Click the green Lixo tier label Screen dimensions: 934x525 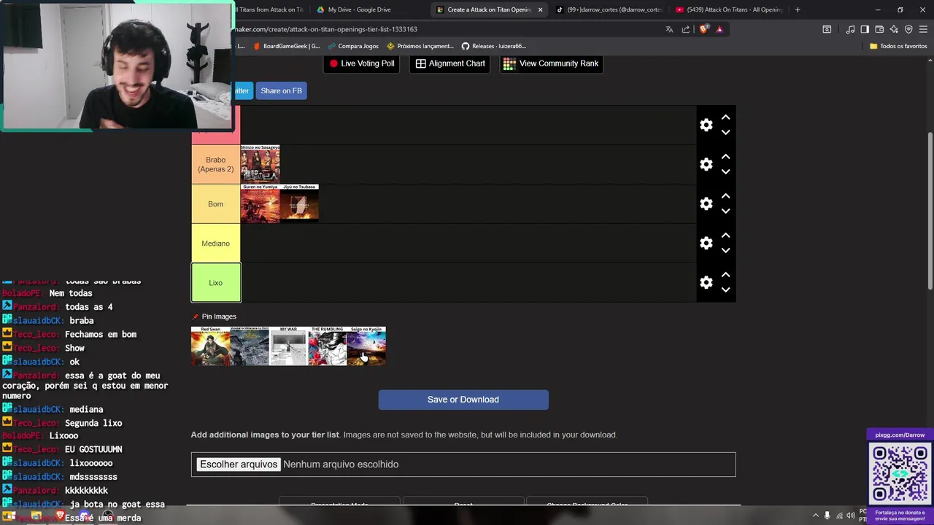tap(215, 283)
